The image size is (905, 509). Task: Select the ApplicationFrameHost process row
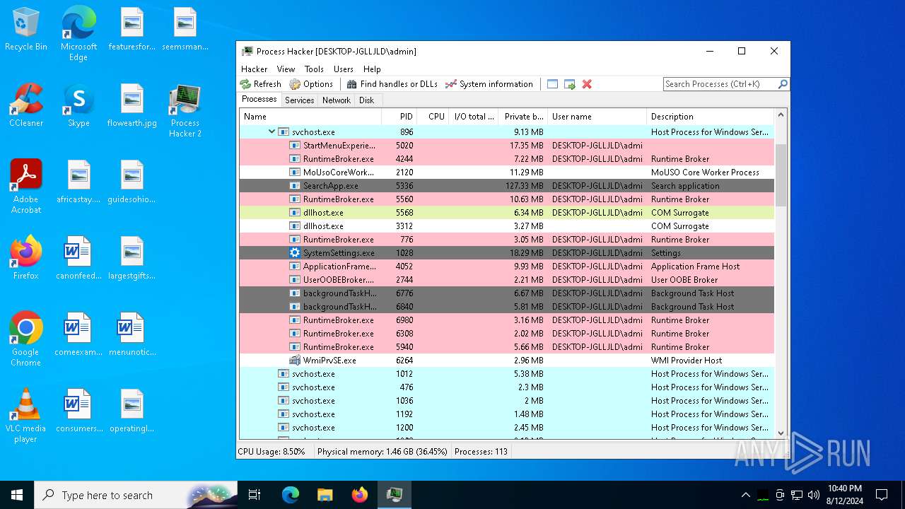tap(507, 267)
